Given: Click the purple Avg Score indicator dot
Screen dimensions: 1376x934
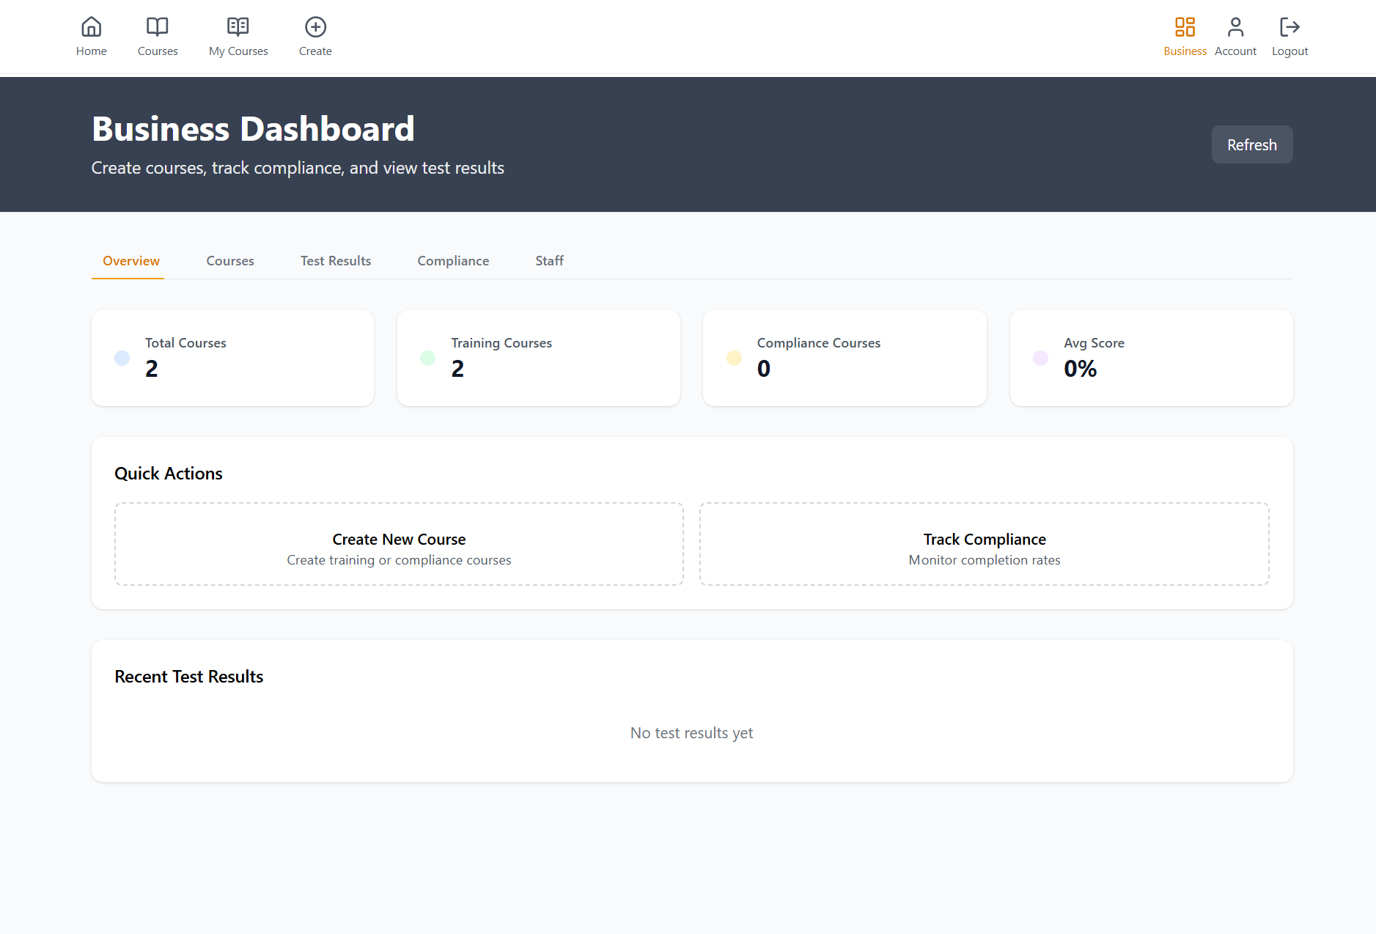Looking at the screenshot, I should pyautogui.click(x=1041, y=358).
